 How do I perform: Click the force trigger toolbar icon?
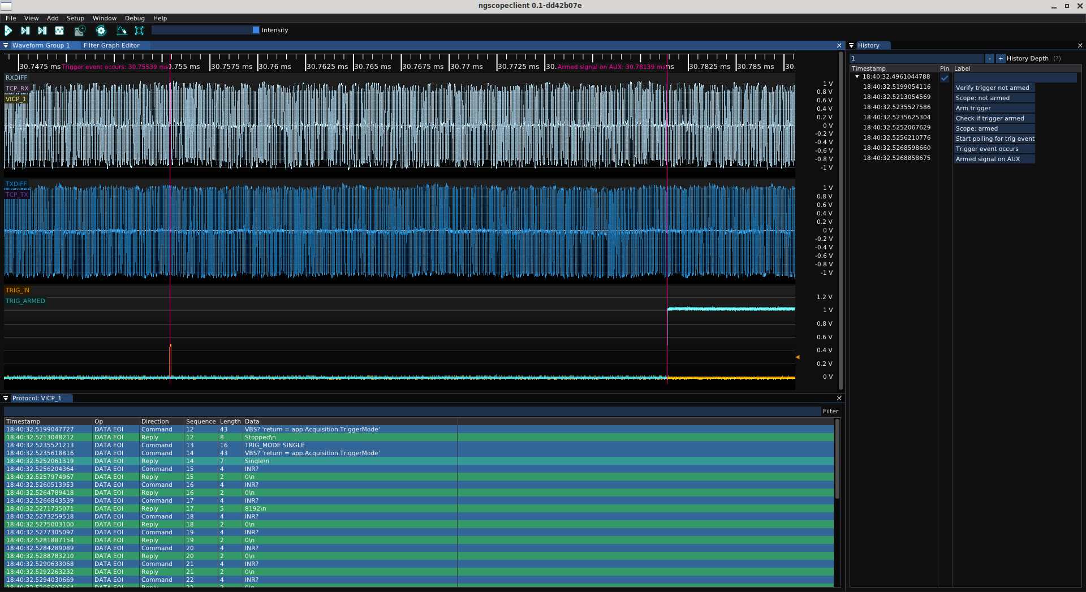pos(42,31)
